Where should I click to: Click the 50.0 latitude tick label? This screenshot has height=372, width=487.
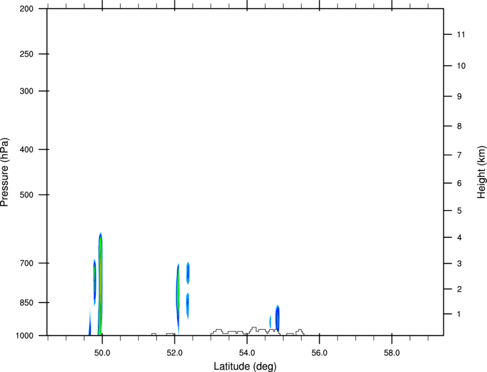[x=102, y=353]
